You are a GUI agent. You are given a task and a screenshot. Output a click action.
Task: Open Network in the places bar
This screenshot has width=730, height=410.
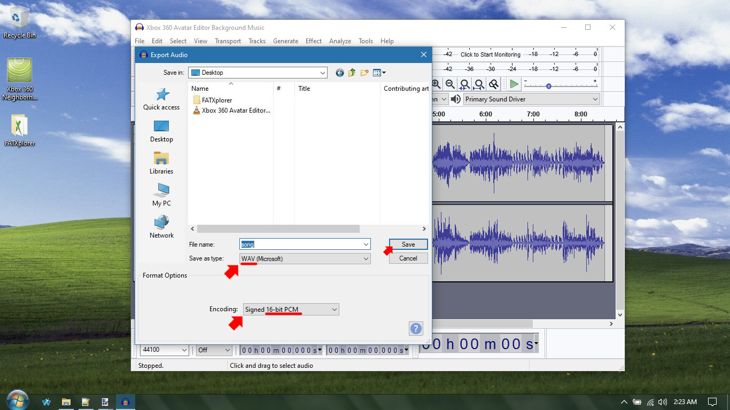161,227
